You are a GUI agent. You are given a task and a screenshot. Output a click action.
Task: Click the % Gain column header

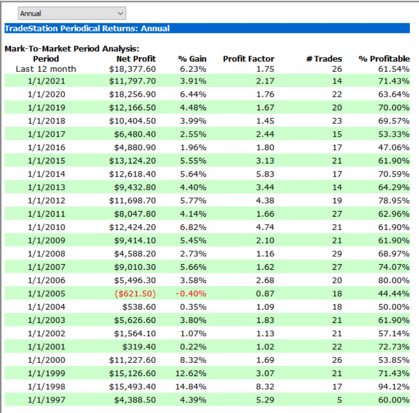tap(192, 59)
